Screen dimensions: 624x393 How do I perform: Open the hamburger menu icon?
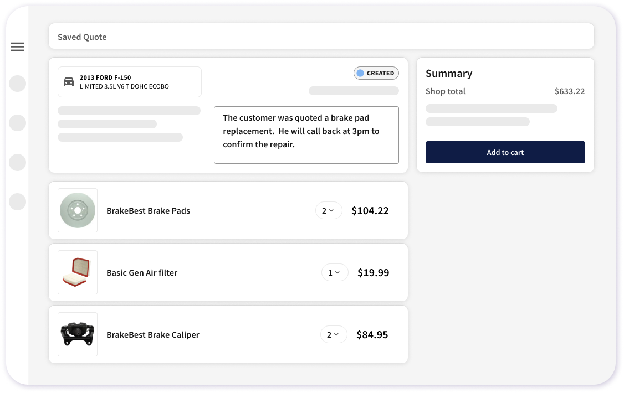coord(18,47)
